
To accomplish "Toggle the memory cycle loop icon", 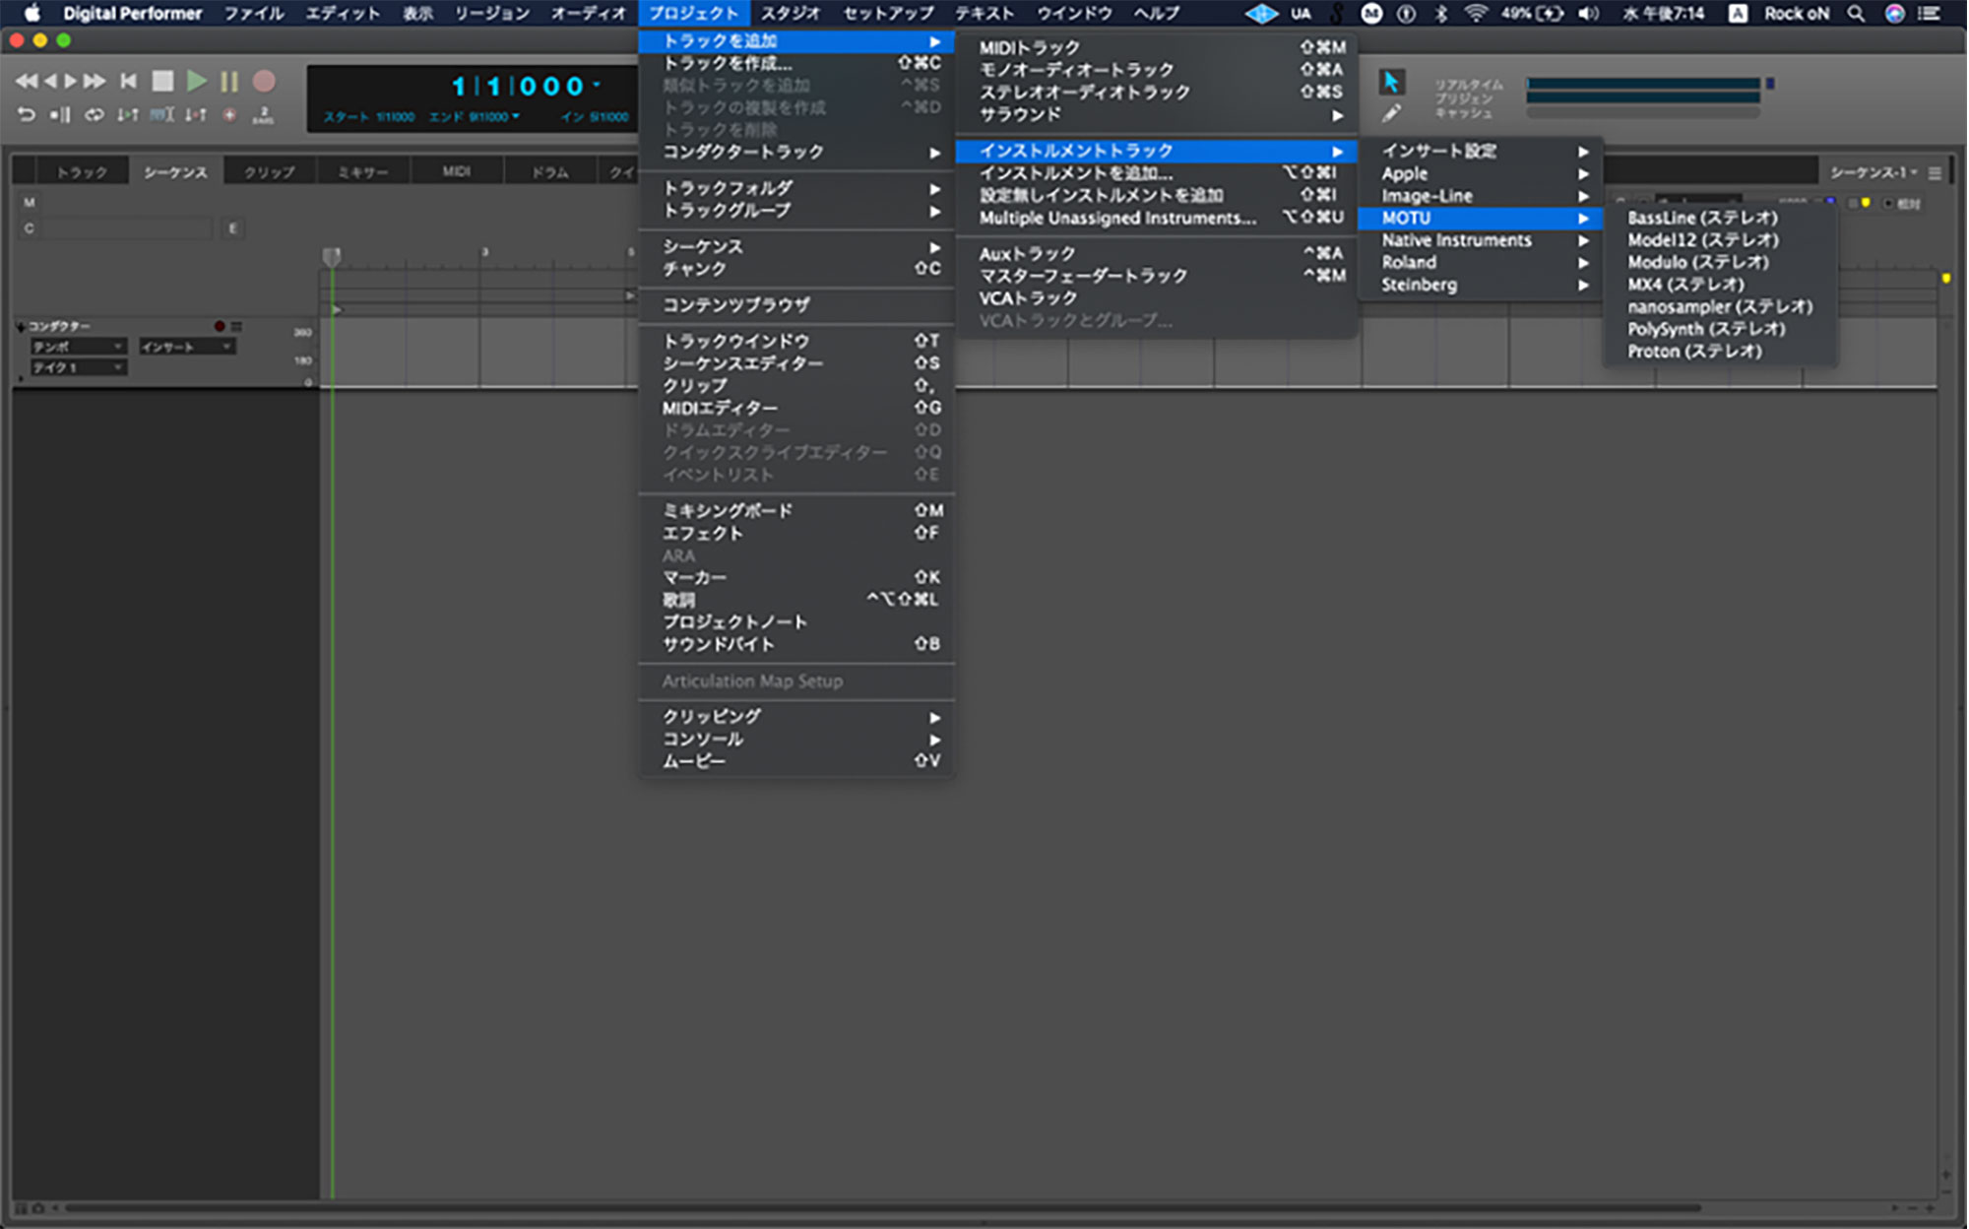I will coord(94,115).
